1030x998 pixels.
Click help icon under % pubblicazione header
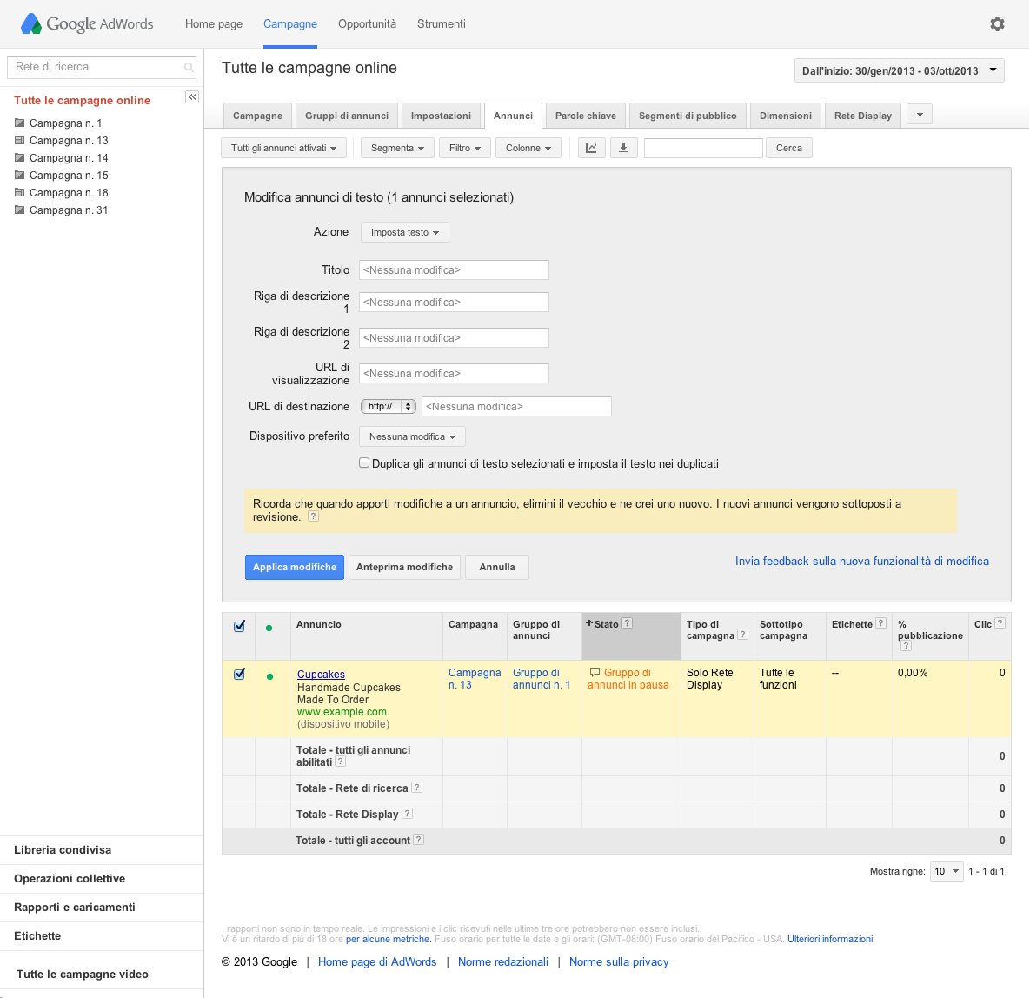pos(906,646)
